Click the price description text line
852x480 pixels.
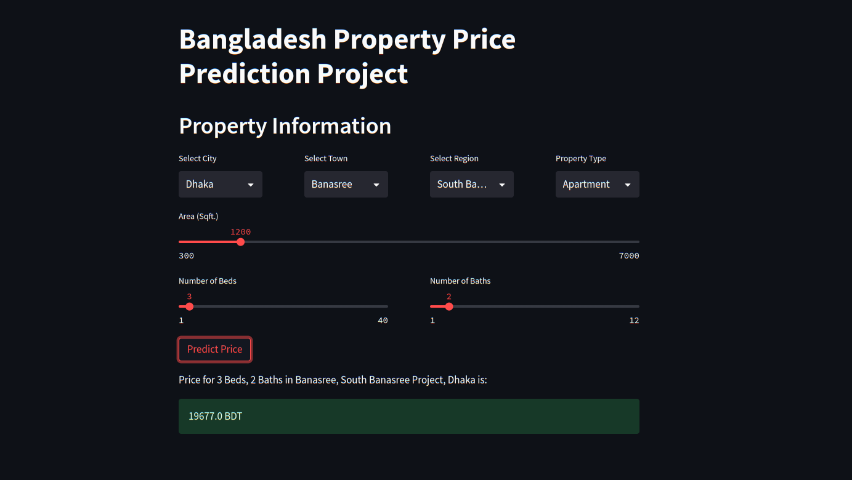coord(333,380)
